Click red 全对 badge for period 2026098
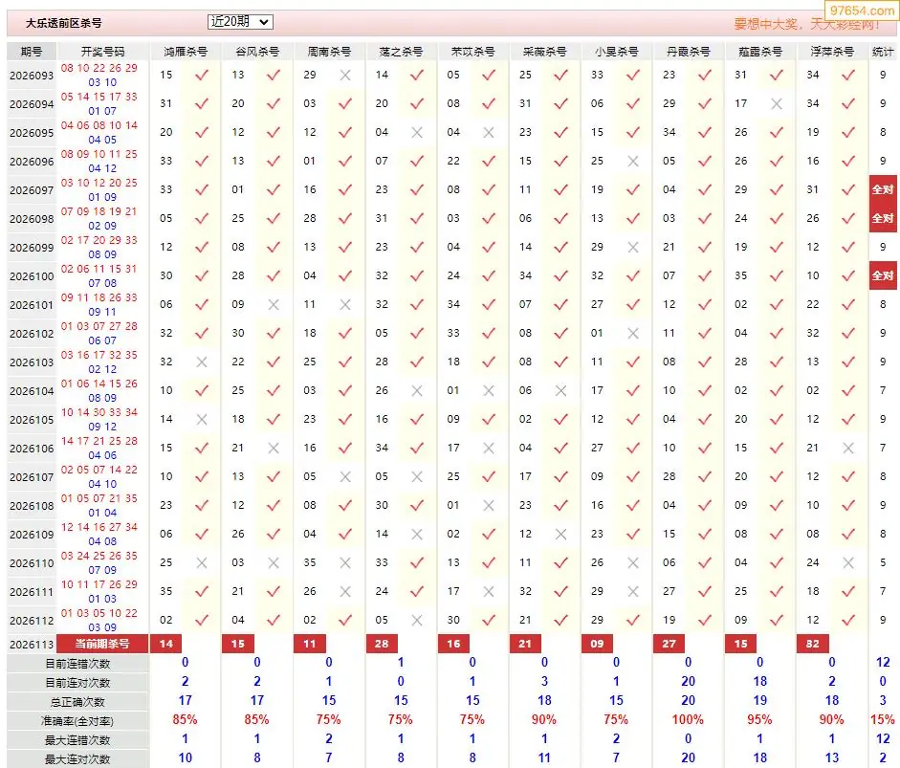The height and width of the screenshot is (768, 900). point(883,218)
